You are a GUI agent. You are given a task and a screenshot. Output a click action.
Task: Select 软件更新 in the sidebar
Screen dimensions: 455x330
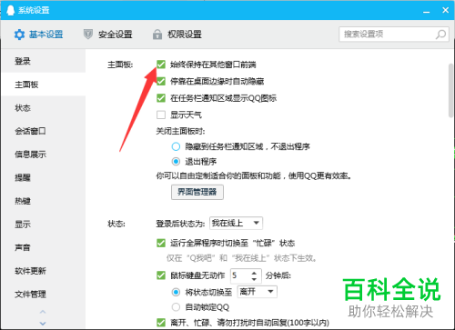click(44, 271)
